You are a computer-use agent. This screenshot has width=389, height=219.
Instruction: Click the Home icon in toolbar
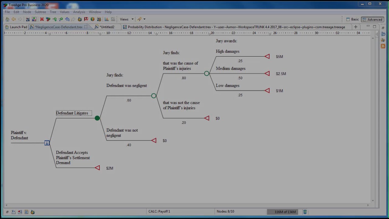pos(7,19)
